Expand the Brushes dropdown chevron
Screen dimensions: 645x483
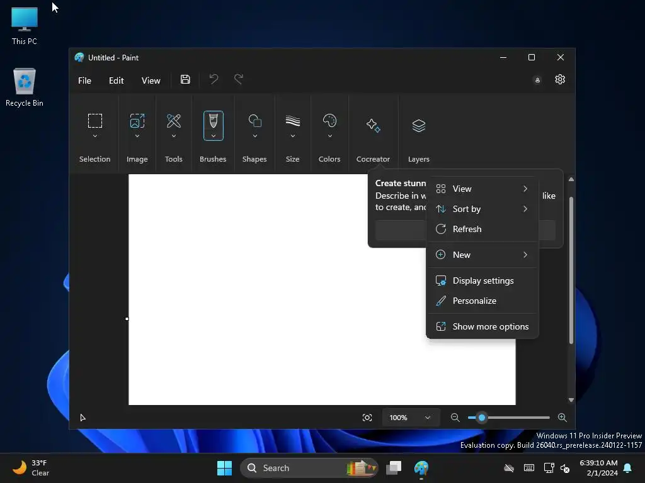[213, 136]
